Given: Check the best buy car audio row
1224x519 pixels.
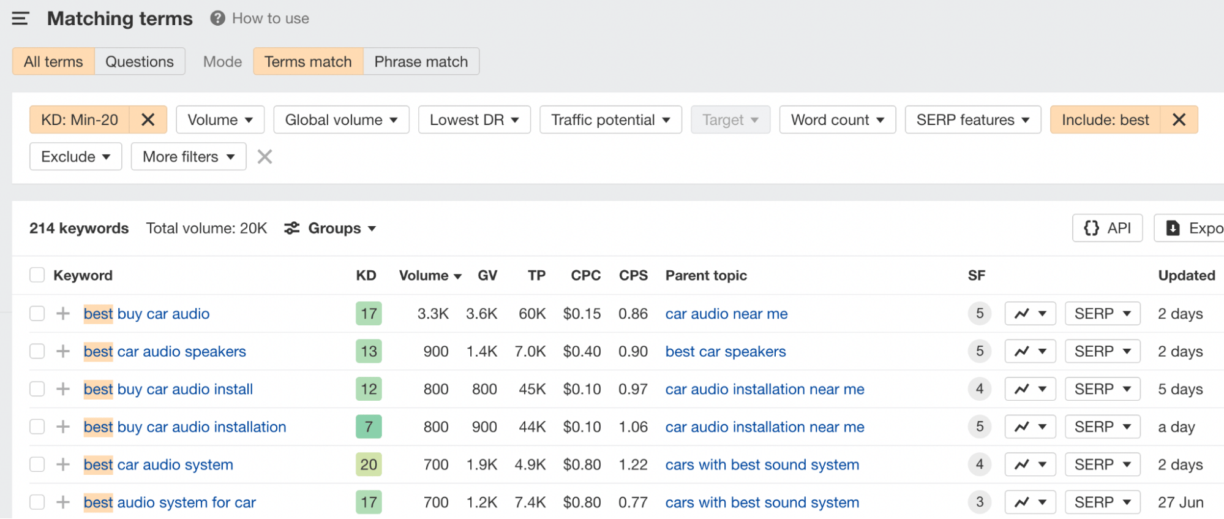Looking at the screenshot, I should click(x=37, y=314).
